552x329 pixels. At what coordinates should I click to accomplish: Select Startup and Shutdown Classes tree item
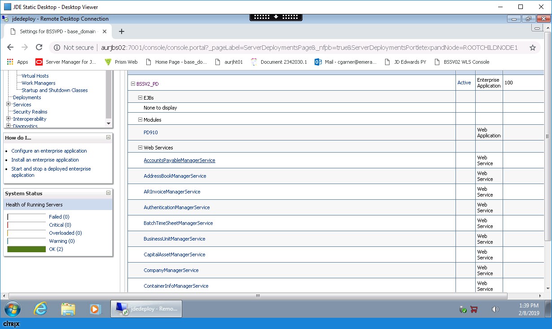tap(55, 90)
